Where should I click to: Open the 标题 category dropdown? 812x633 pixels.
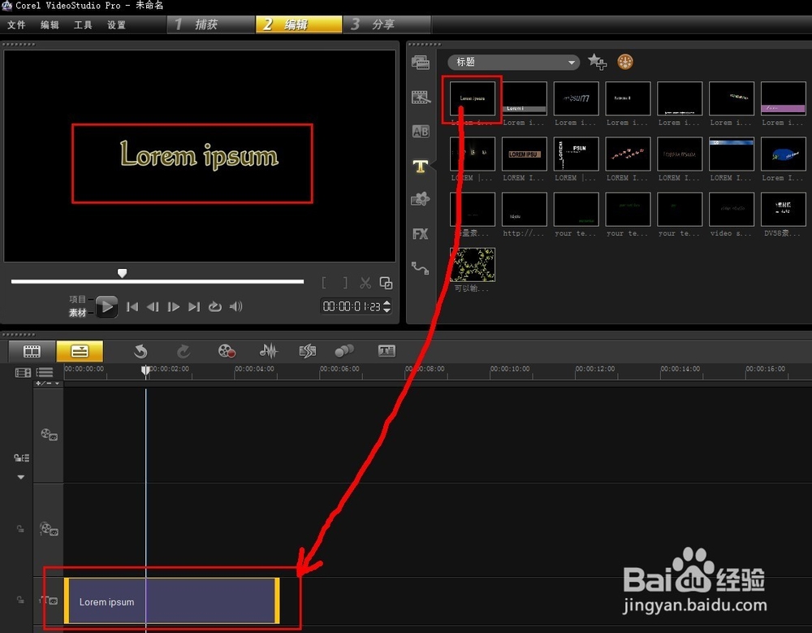[513, 63]
